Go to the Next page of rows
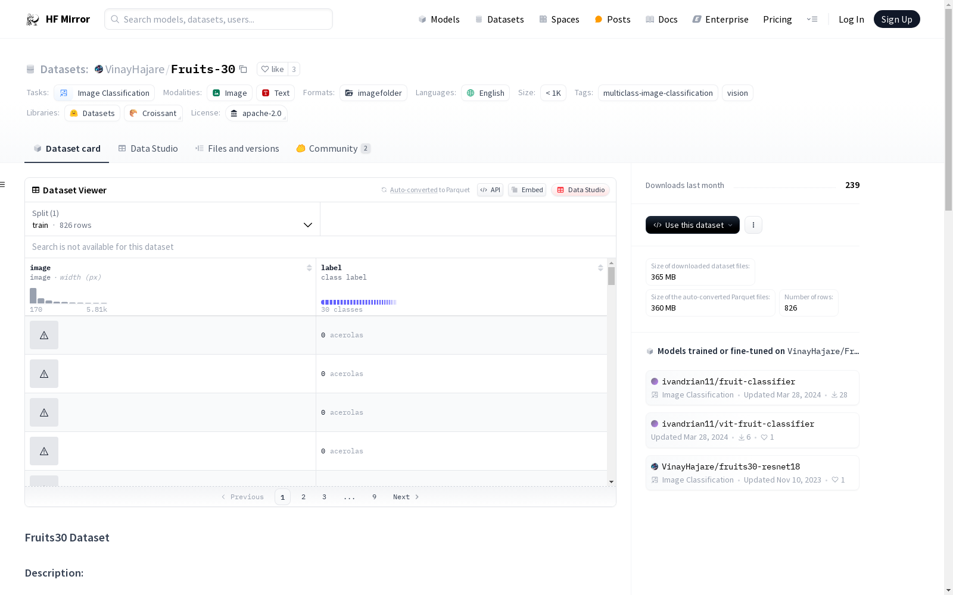Viewport: 953px width, 595px height. (x=406, y=497)
